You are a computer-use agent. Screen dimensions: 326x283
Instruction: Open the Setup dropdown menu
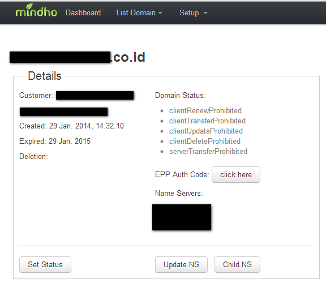click(x=194, y=13)
